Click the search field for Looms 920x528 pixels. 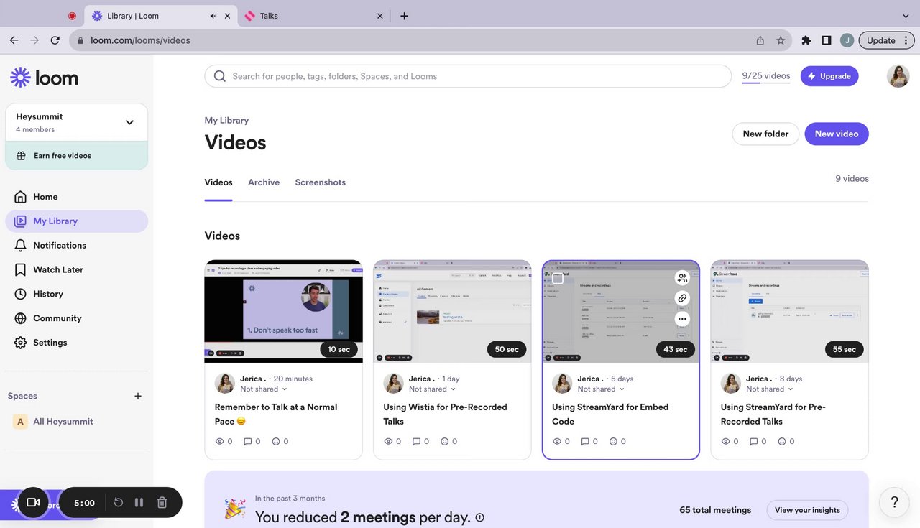[468, 76]
